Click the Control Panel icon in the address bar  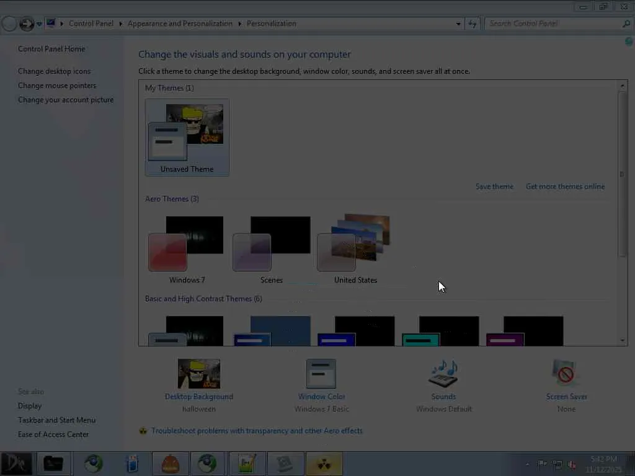[x=51, y=23]
